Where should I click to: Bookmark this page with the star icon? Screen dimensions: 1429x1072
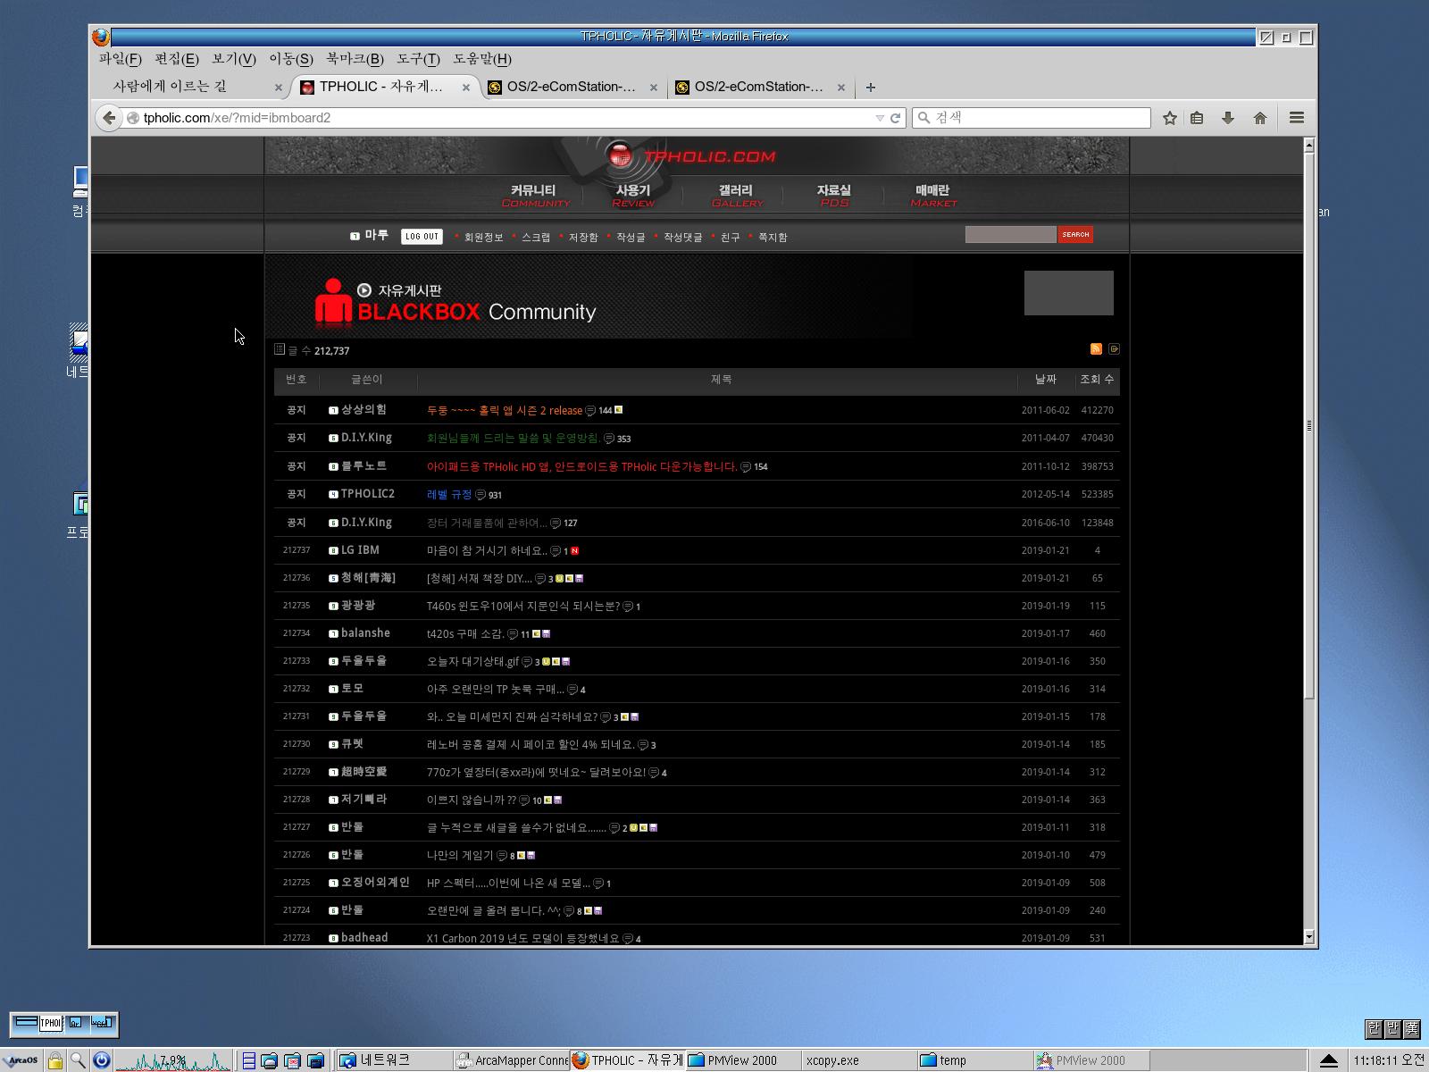[1170, 118]
